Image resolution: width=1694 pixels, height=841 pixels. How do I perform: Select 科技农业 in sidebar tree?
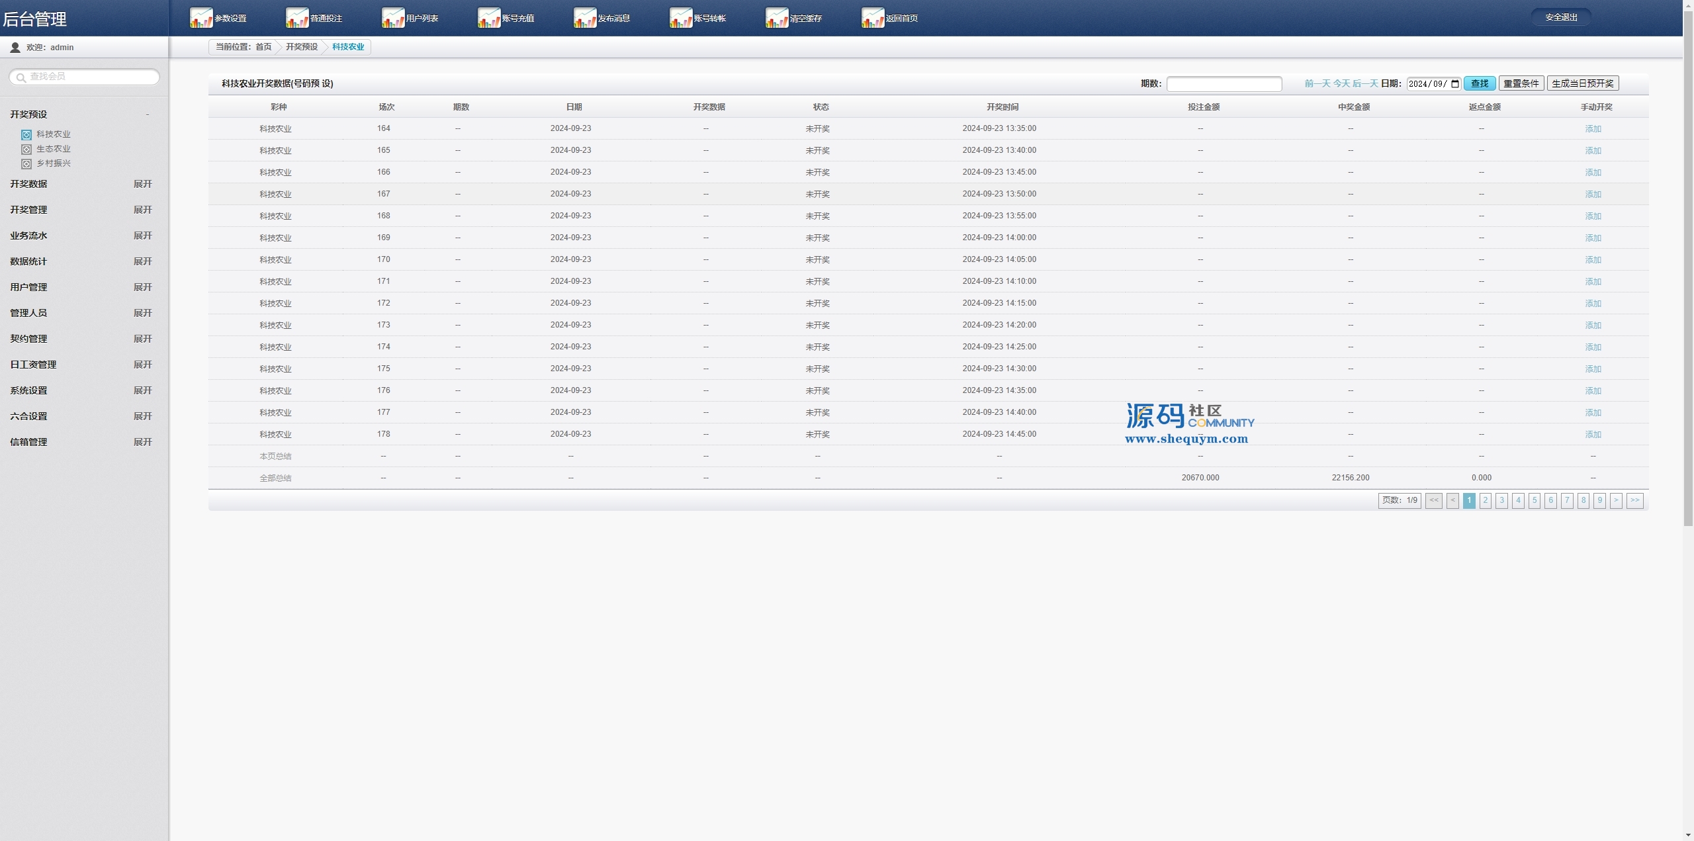tap(53, 134)
